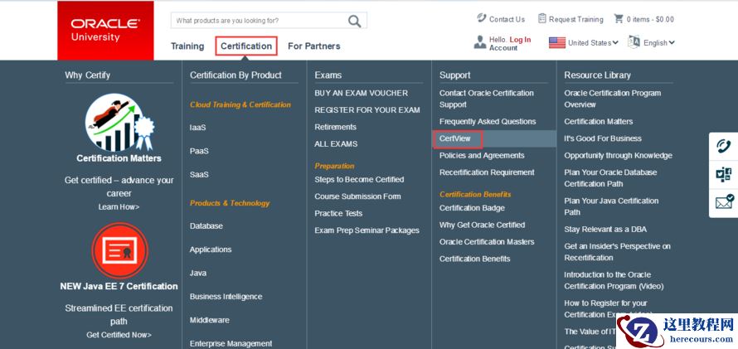This screenshot has width=738, height=349.
Task: Open the shopping cart icon
Action: point(619,18)
